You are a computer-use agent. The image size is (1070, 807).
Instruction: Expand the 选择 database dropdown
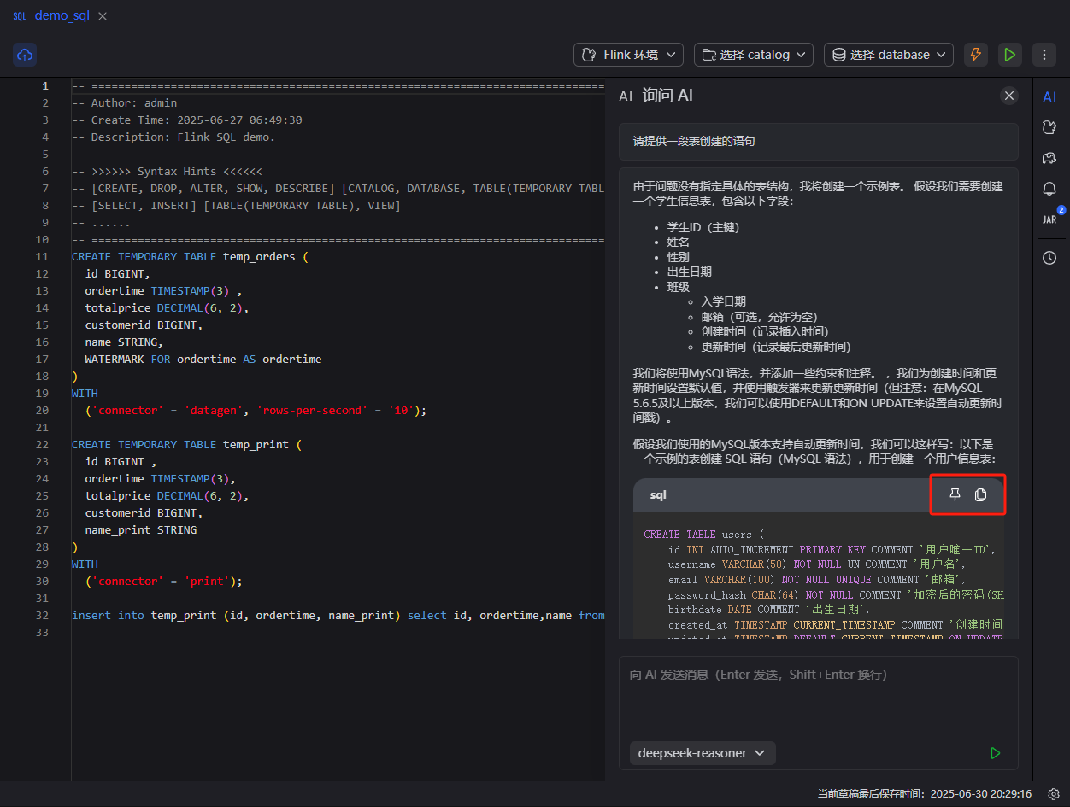(x=888, y=55)
